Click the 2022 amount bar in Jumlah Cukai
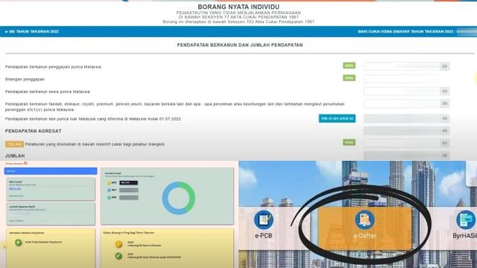Viewport: 477px width, 268px height. point(129,182)
